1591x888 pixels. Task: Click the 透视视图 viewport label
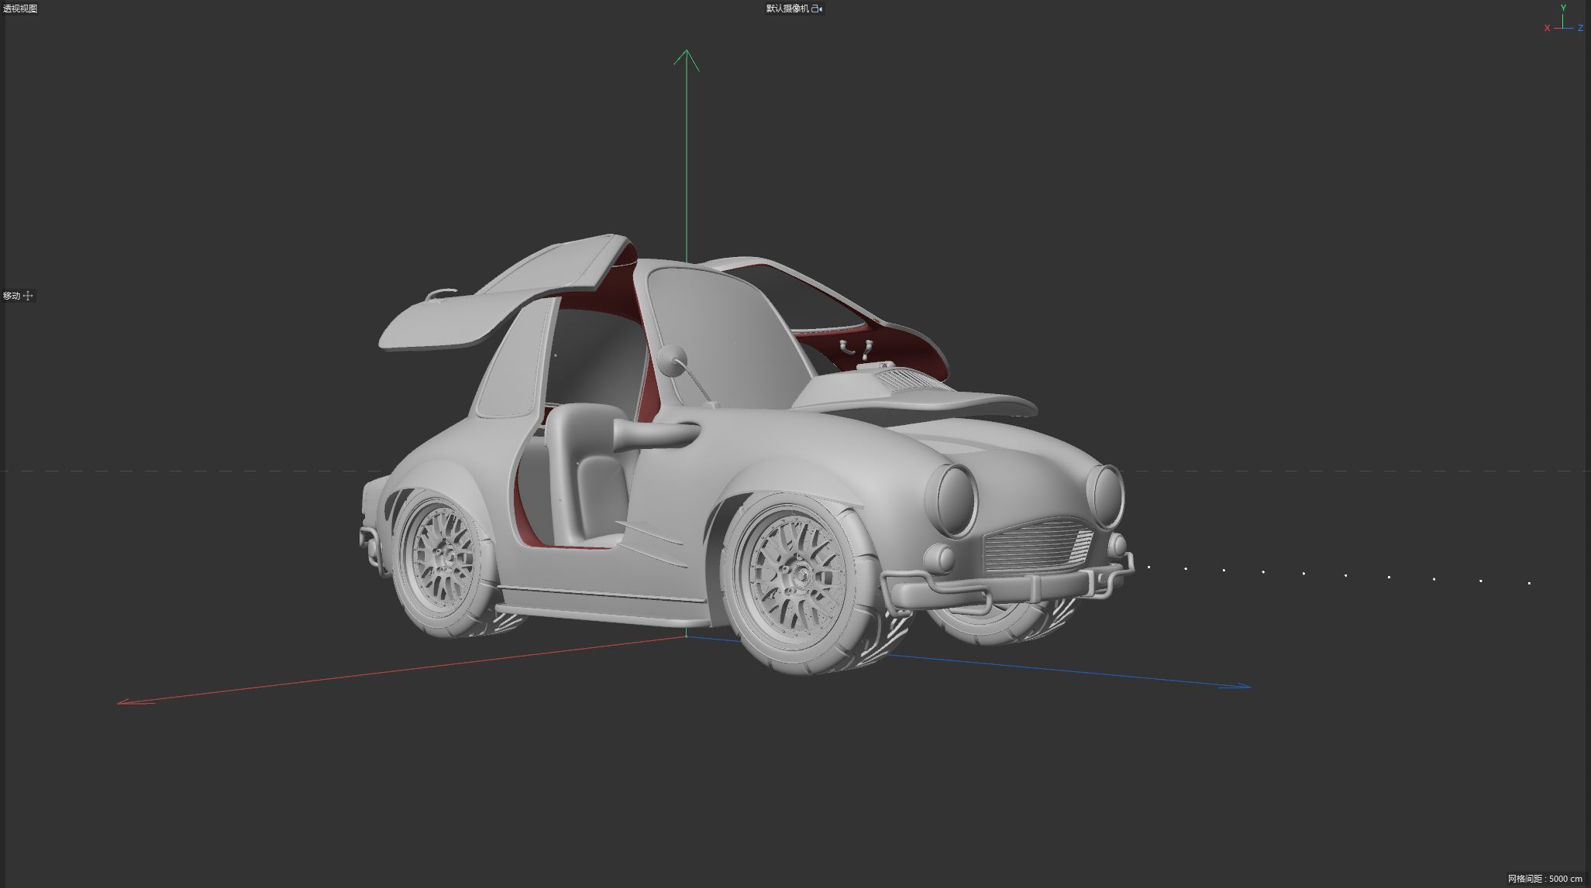pyautogui.click(x=20, y=9)
